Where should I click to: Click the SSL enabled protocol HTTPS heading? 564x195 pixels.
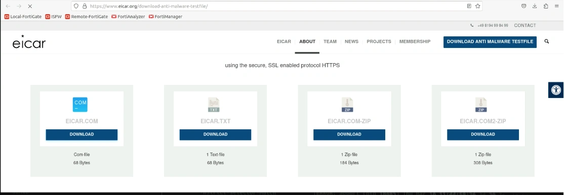[x=283, y=66]
